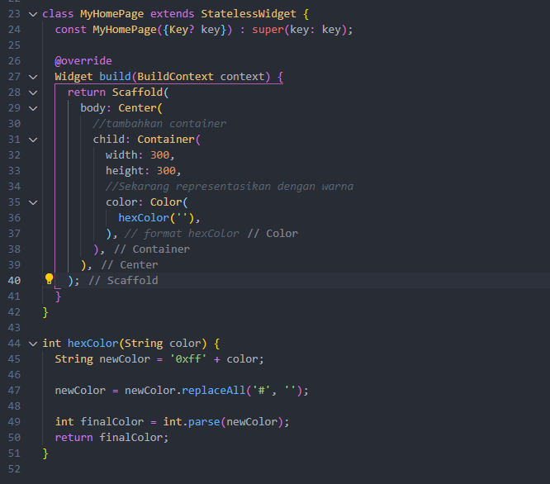550x484 pixels.
Task: Click the closing brace on line 42
Action: click(45, 312)
